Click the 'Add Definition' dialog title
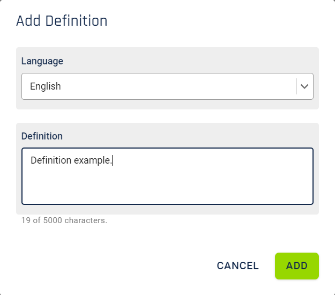This screenshot has width=335, height=295. click(x=62, y=21)
